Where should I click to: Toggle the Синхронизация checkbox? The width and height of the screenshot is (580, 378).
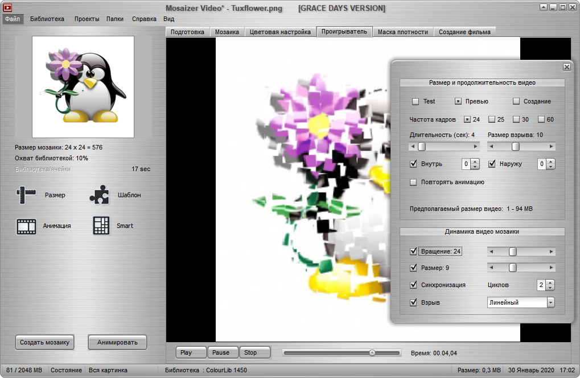pos(413,285)
